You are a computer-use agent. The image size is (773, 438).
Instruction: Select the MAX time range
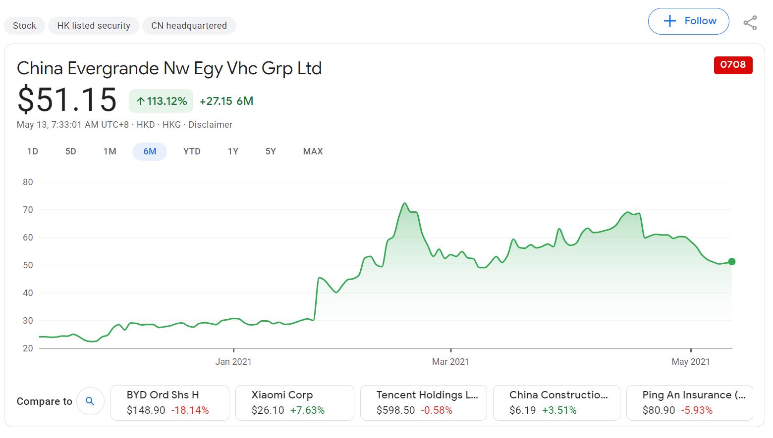point(312,151)
